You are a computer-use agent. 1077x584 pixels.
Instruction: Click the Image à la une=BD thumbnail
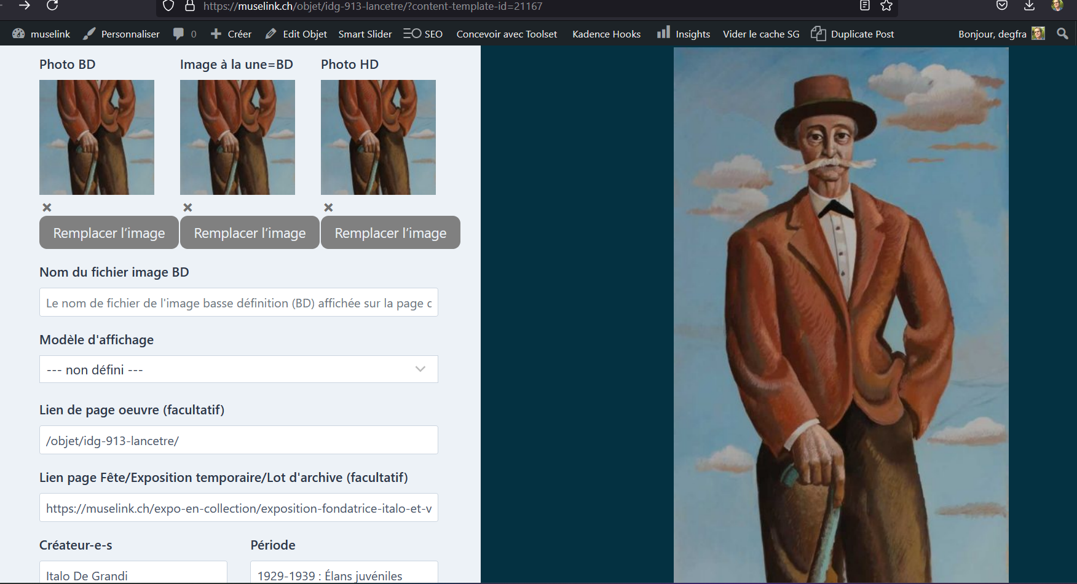click(x=237, y=137)
